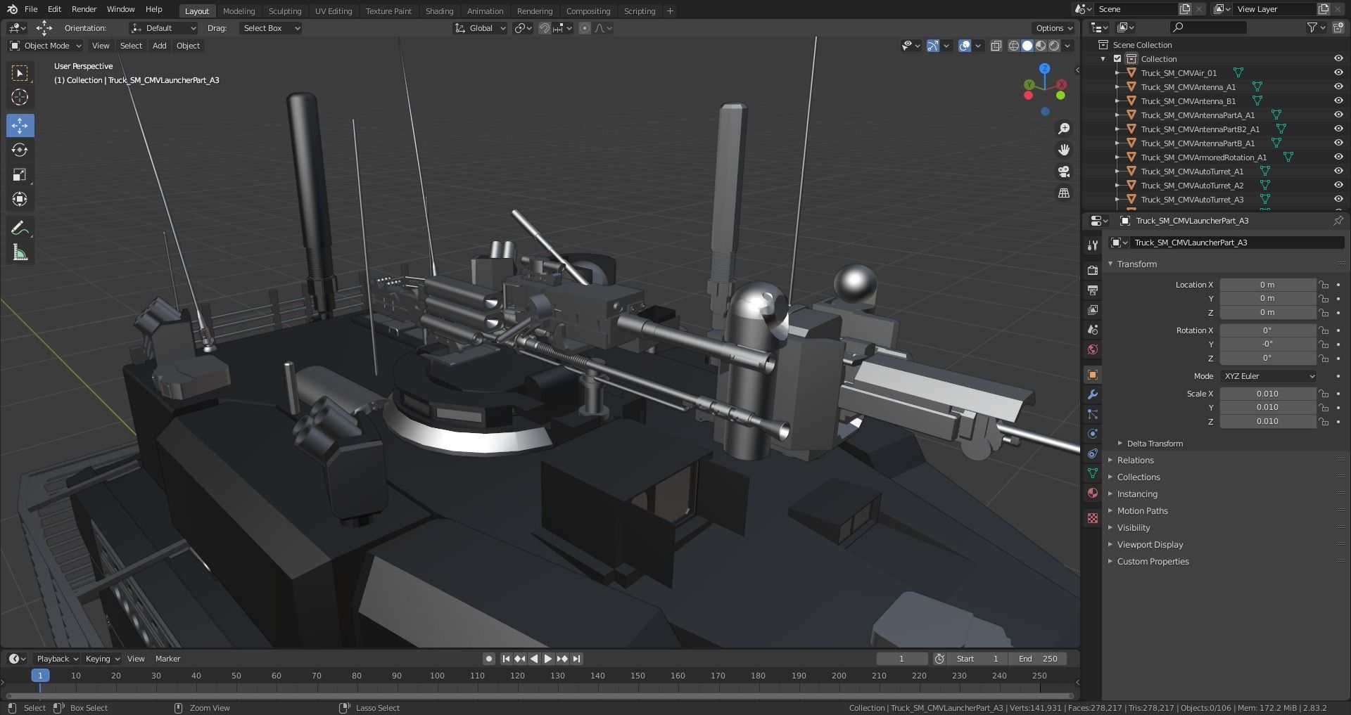Screen dimensions: 1351x715
Task: Expand the Viewport Display panel
Action: point(1150,545)
